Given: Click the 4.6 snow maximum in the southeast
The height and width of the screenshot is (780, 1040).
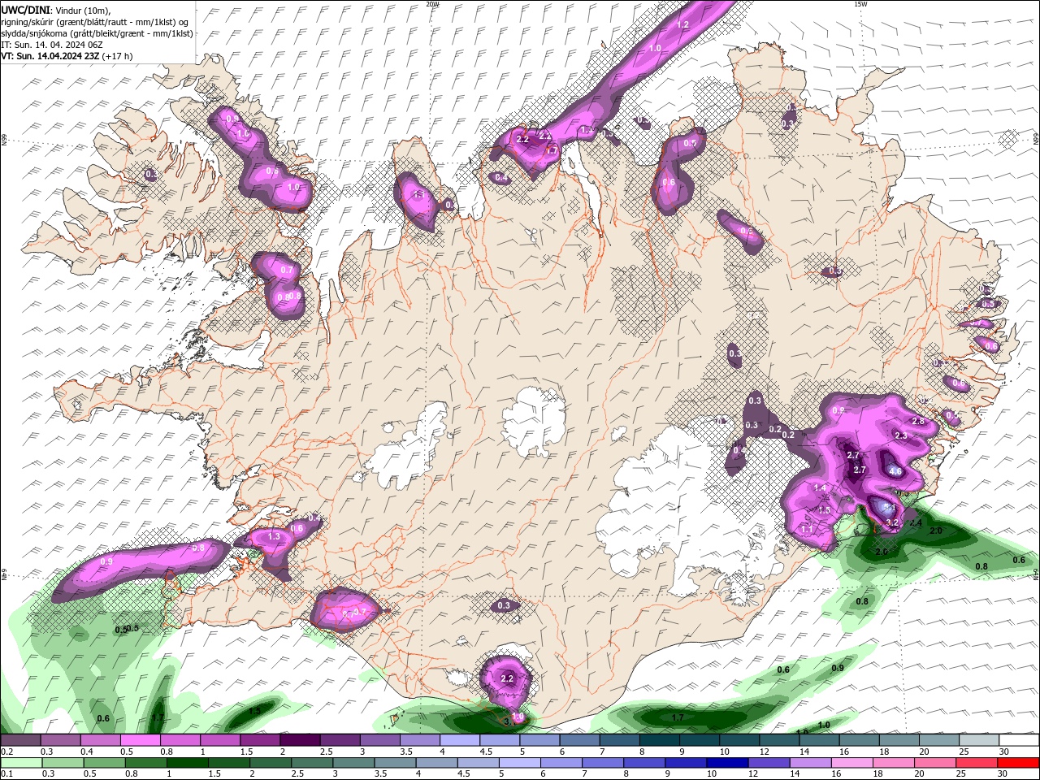Looking at the screenshot, I should (895, 471).
